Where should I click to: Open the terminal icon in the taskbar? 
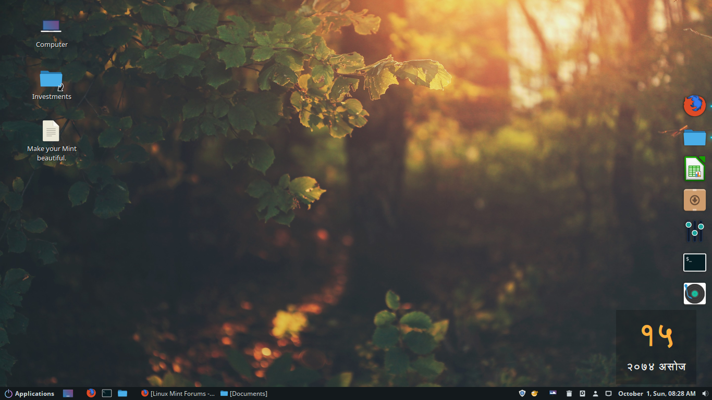[x=106, y=393]
